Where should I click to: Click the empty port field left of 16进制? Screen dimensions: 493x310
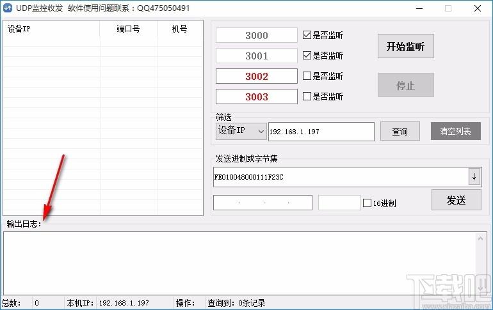tap(339, 203)
